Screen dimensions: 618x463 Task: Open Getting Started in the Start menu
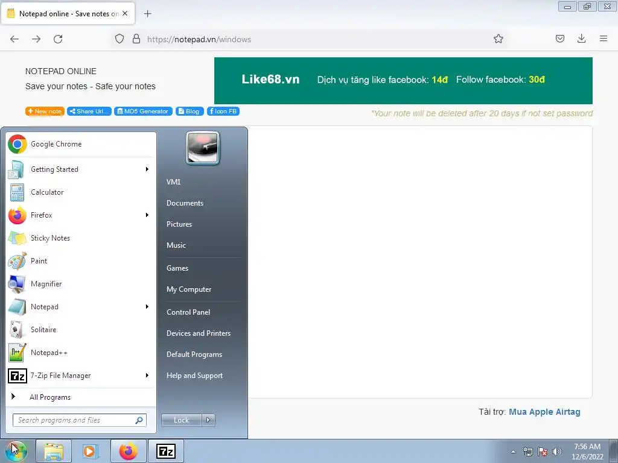point(81,169)
